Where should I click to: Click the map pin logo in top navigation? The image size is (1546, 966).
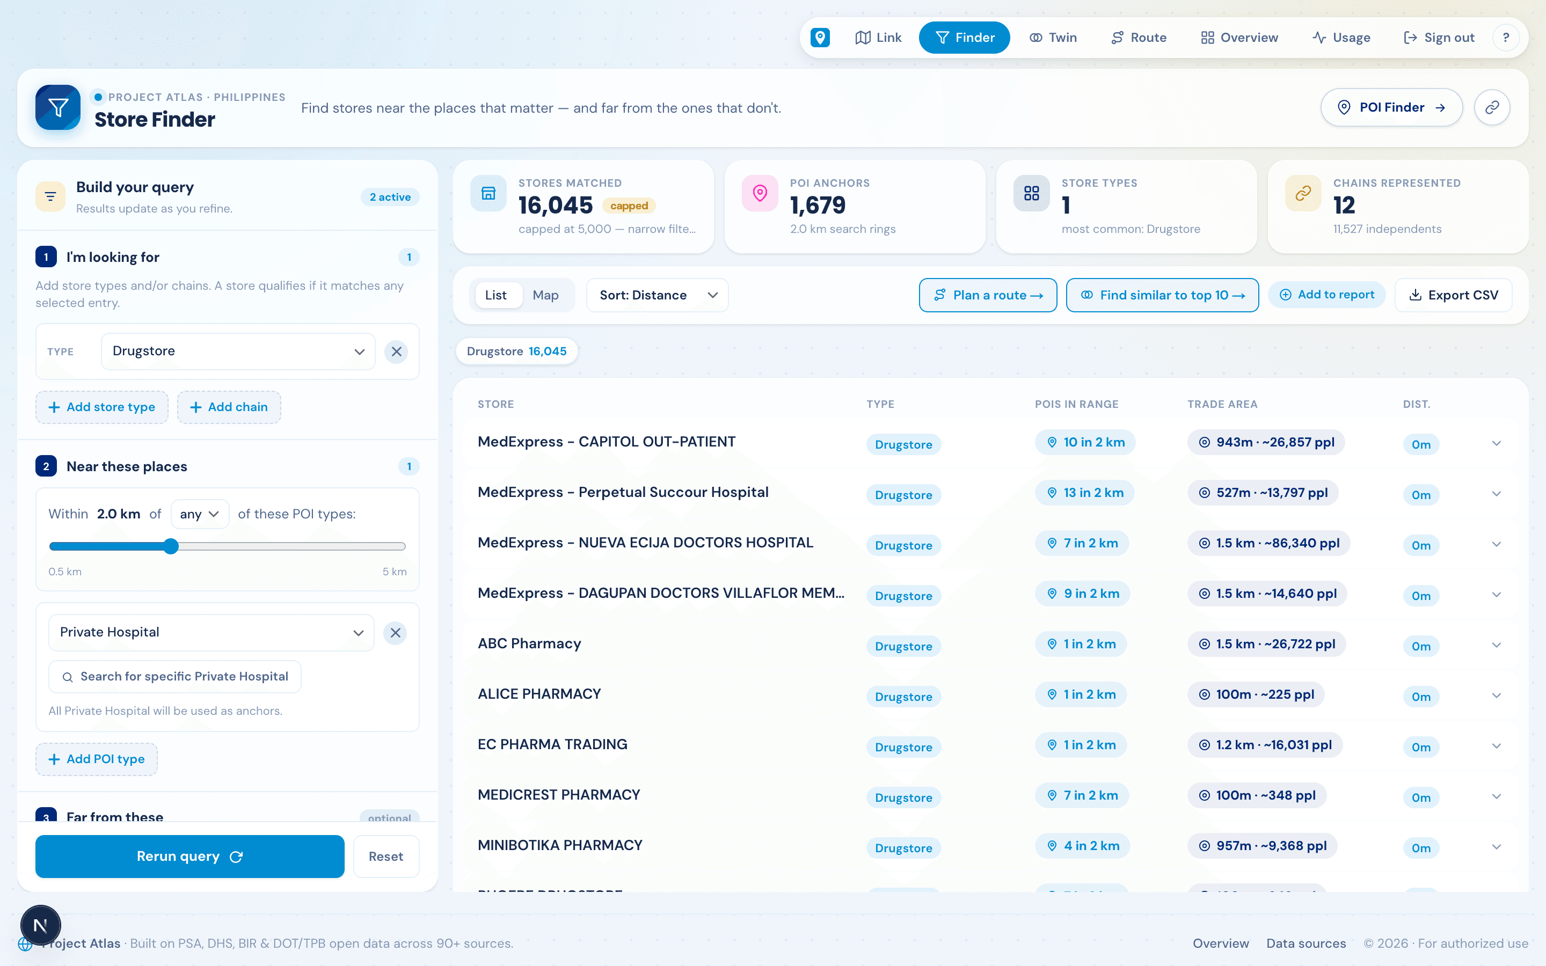pos(820,38)
